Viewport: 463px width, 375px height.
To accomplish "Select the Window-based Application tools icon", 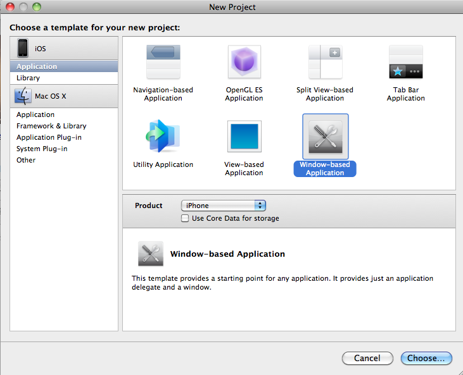I will click(x=326, y=137).
